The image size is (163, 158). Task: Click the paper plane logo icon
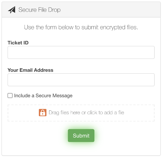click(x=12, y=10)
